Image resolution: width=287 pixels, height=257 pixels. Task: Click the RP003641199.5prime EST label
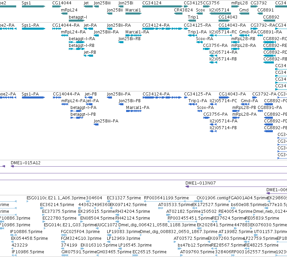click(x=166, y=198)
